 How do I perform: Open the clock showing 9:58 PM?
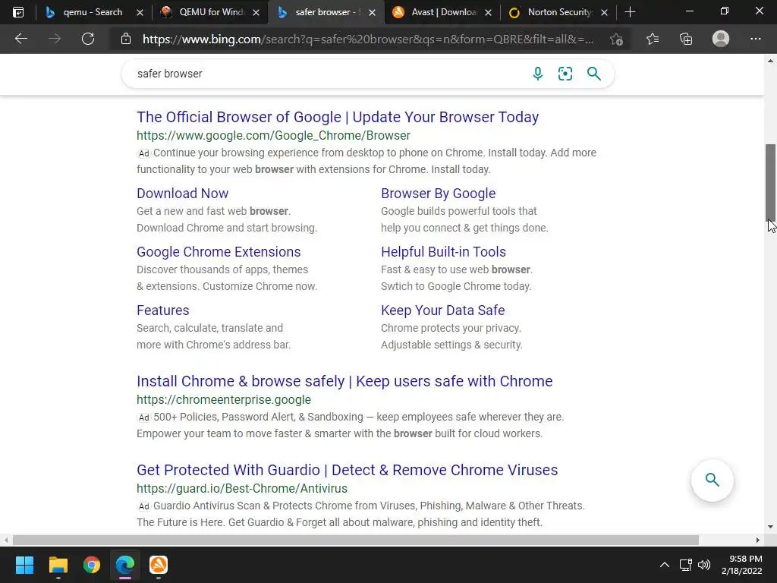pyautogui.click(x=741, y=565)
